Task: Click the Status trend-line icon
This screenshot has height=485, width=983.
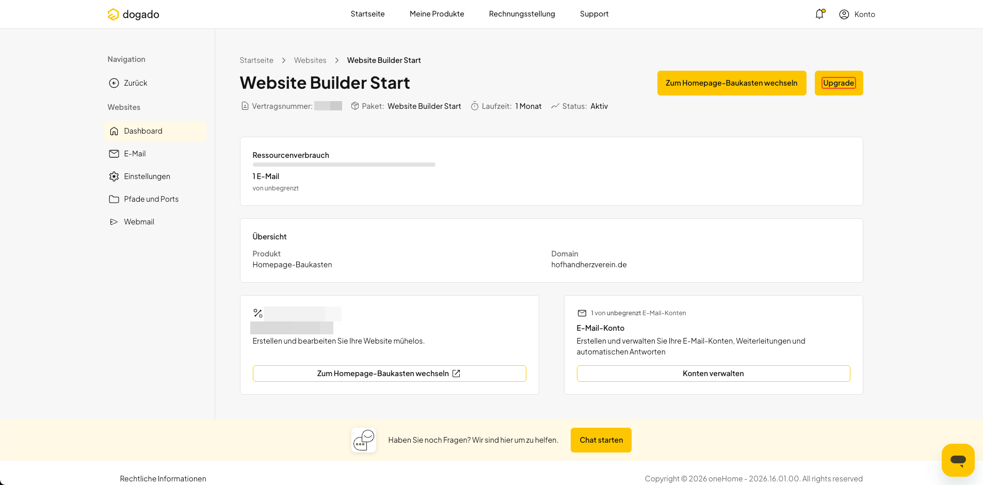Action: coord(555,106)
